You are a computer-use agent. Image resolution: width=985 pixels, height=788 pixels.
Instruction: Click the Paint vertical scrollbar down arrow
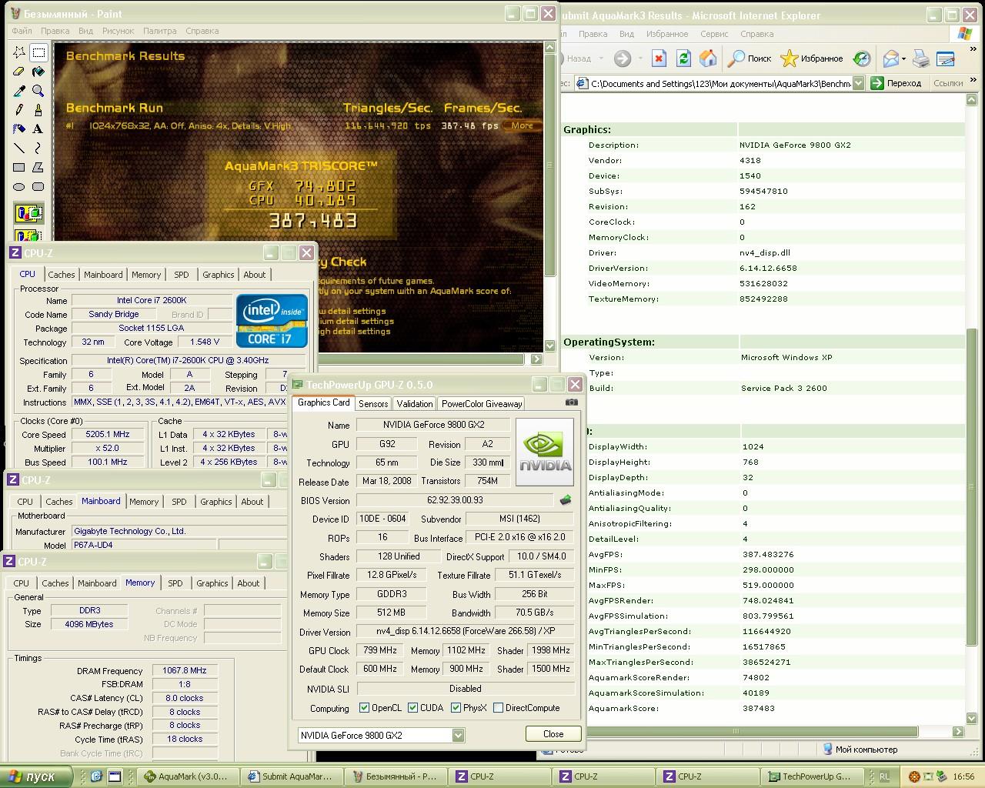[x=549, y=346]
